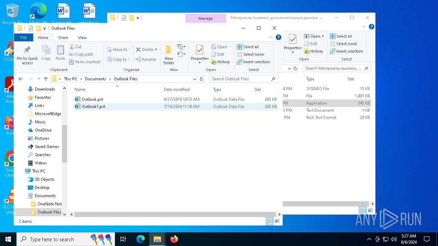The width and height of the screenshot is (438, 246).
Task: Click Properties in the background window ribbon
Action: click(293, 44)
